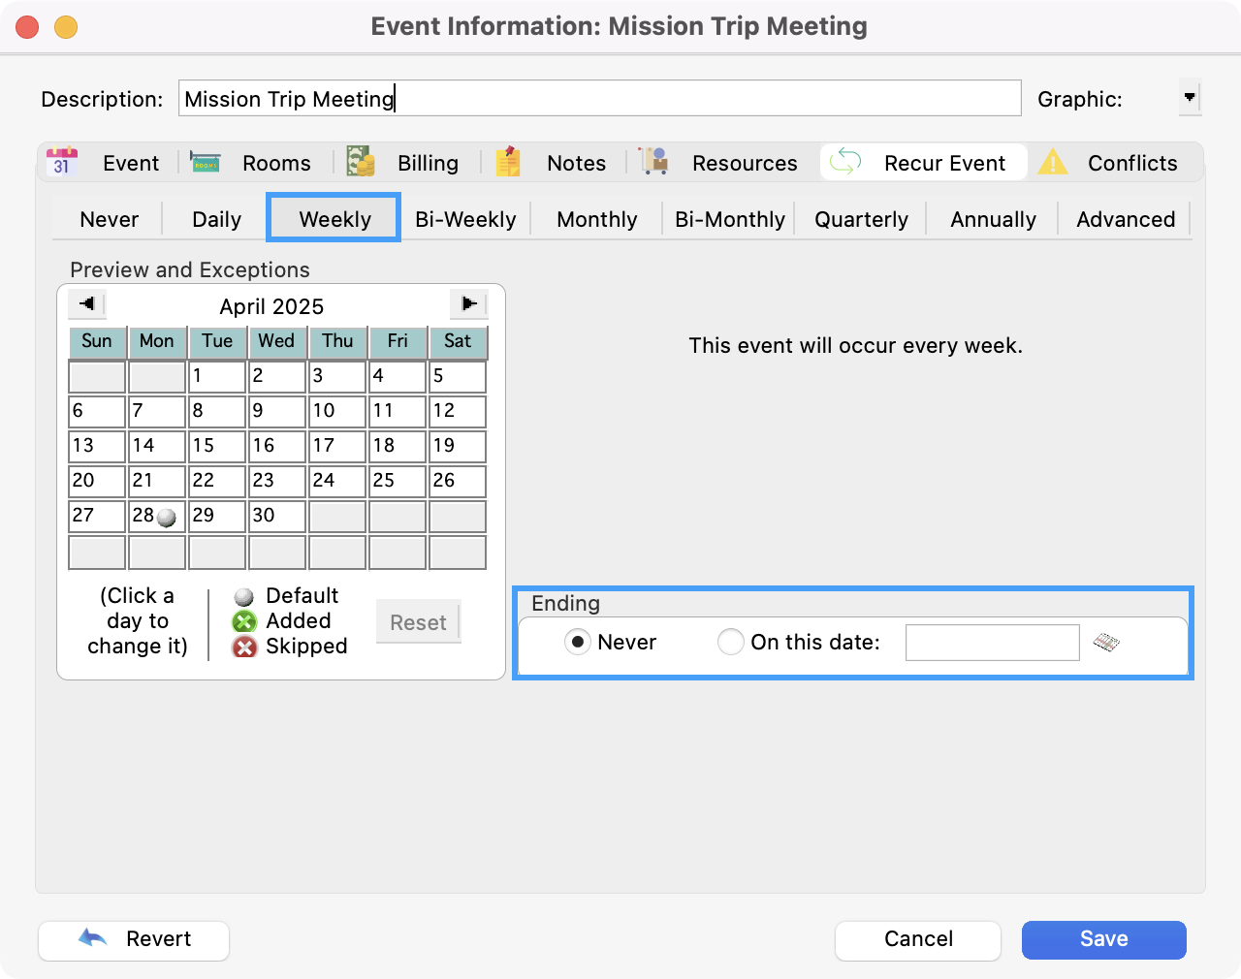The height and width of the screenshot is (979, 1241).
Task: Click the ending date input field
Action: (x=992, y=643)
